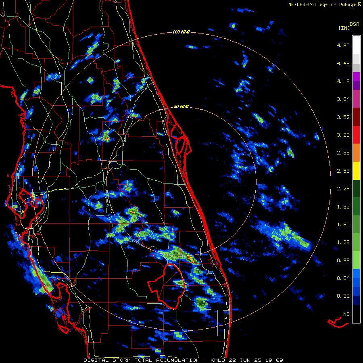Screen dimensions: 363x363
Task: Click the DSA product label
Action: (355, 24)
